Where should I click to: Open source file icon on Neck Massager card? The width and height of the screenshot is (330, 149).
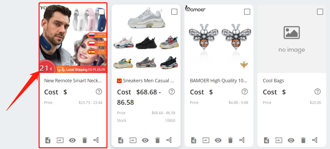point(48,140)
